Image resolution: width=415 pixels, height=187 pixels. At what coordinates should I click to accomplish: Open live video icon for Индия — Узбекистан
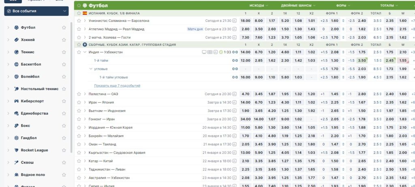pos(204,52)
